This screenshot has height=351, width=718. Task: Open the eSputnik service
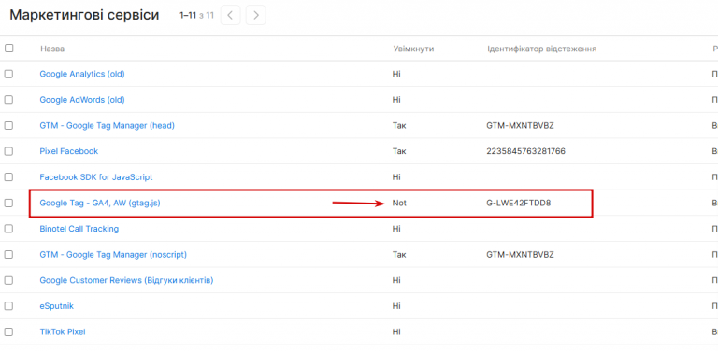pos(57,306)
